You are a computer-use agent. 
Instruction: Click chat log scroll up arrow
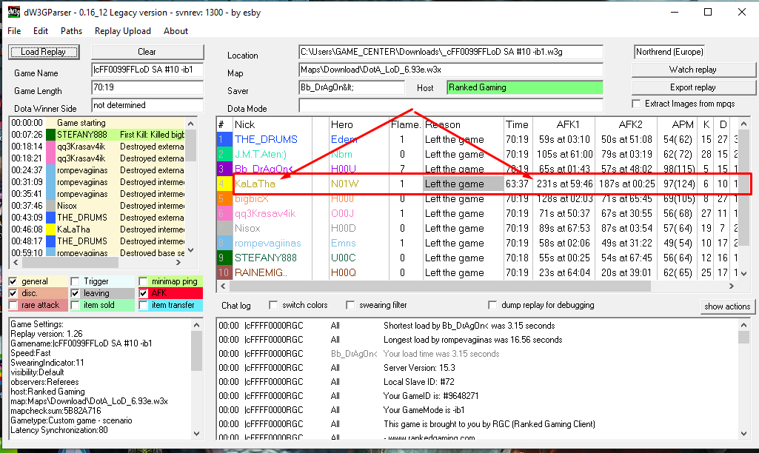pos(744,325)
